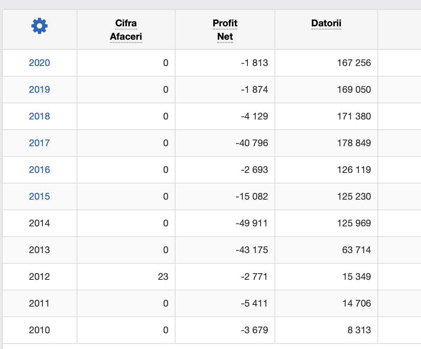This screenshot has height=349, width=421.
Task: Select the 2014 year cell
Action: (39, 223)
